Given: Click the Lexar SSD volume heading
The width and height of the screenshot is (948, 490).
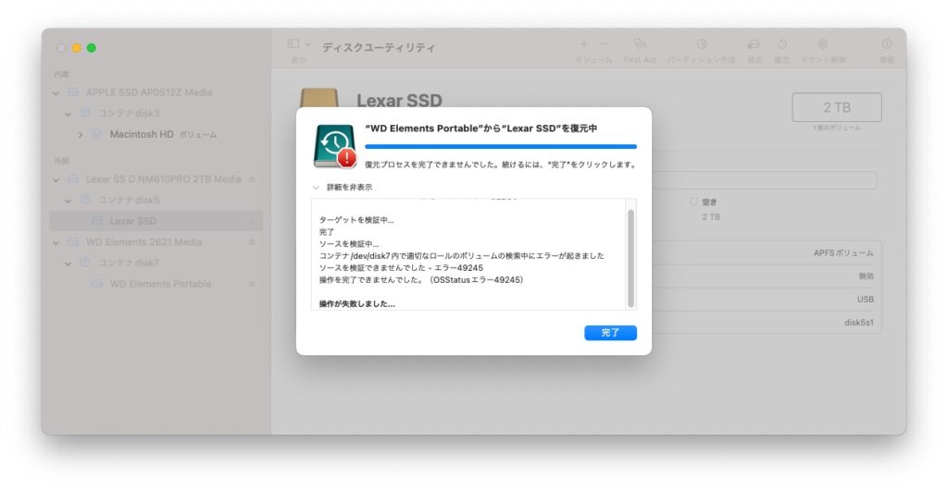Looking at the screenshot, I should [399, 100].
